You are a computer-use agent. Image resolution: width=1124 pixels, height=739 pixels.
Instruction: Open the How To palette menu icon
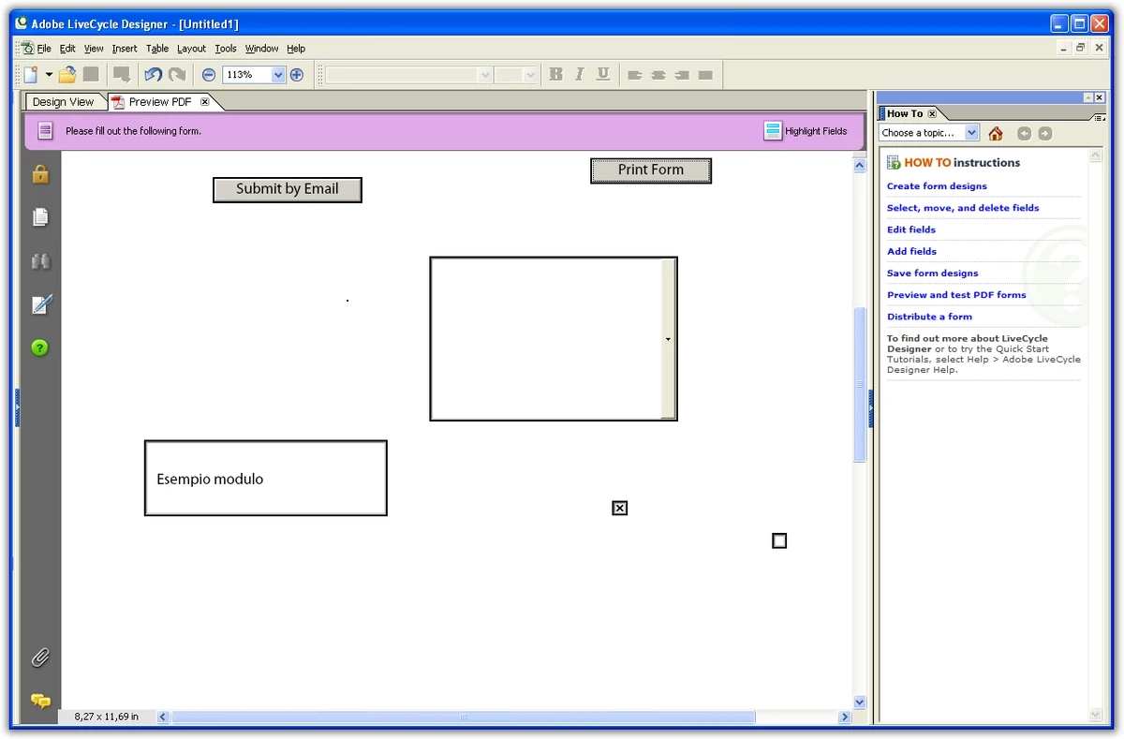click(1100, 117)
